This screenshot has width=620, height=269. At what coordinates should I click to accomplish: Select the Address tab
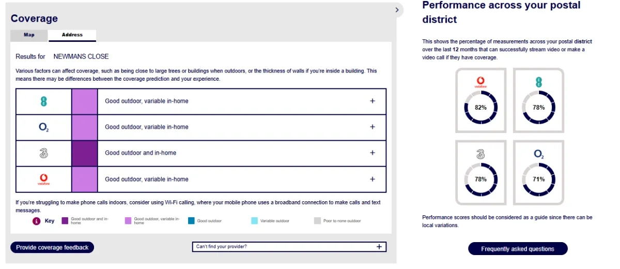click(72, 35)
